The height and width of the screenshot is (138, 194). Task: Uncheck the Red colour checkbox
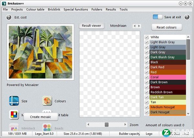(x=147, y=72)
